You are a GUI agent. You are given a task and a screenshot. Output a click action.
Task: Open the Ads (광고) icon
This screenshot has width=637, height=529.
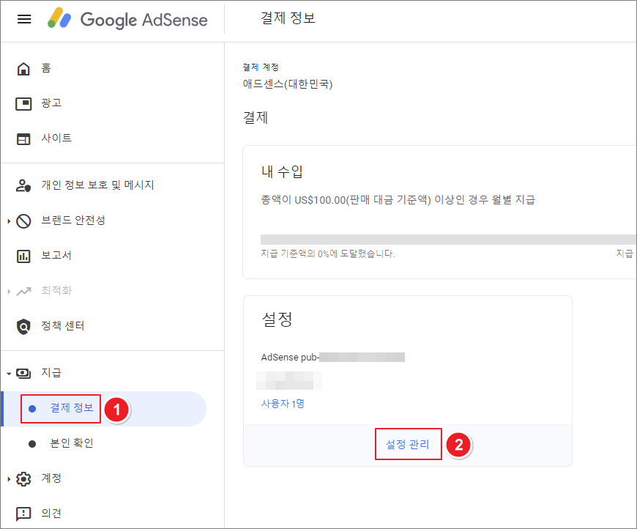24,103
